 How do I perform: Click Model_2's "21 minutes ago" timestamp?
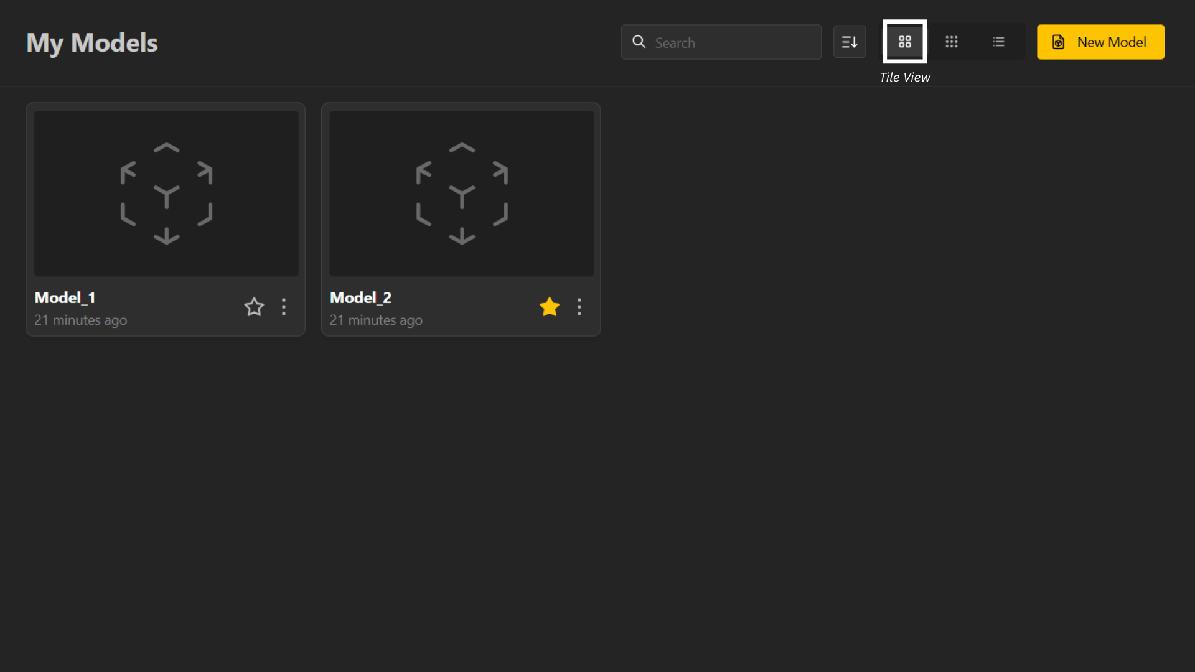(376, 320)
